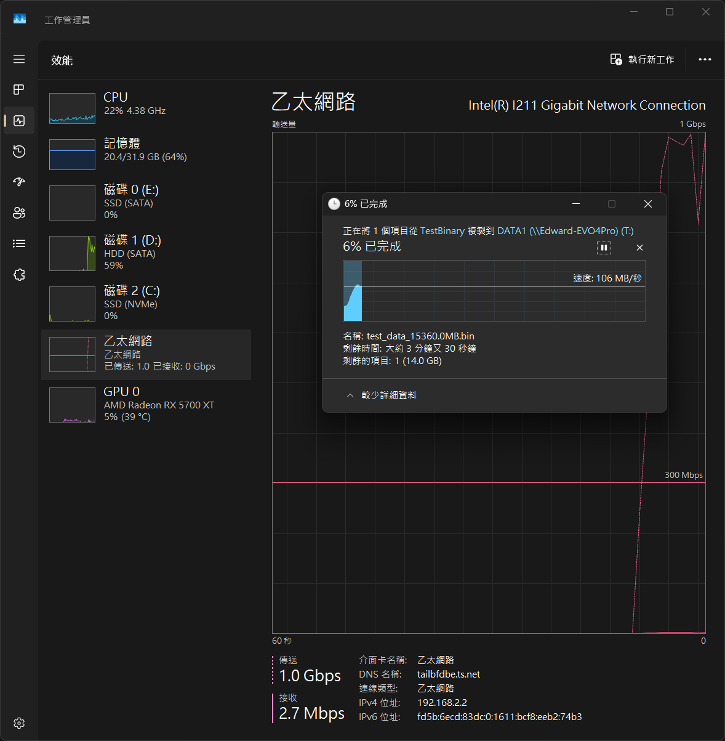Viewport: 725px width, 741px height.
Task: Click the 磁碟 1 (D:) mini graph thumbnail
Action: tap(72, 253)
